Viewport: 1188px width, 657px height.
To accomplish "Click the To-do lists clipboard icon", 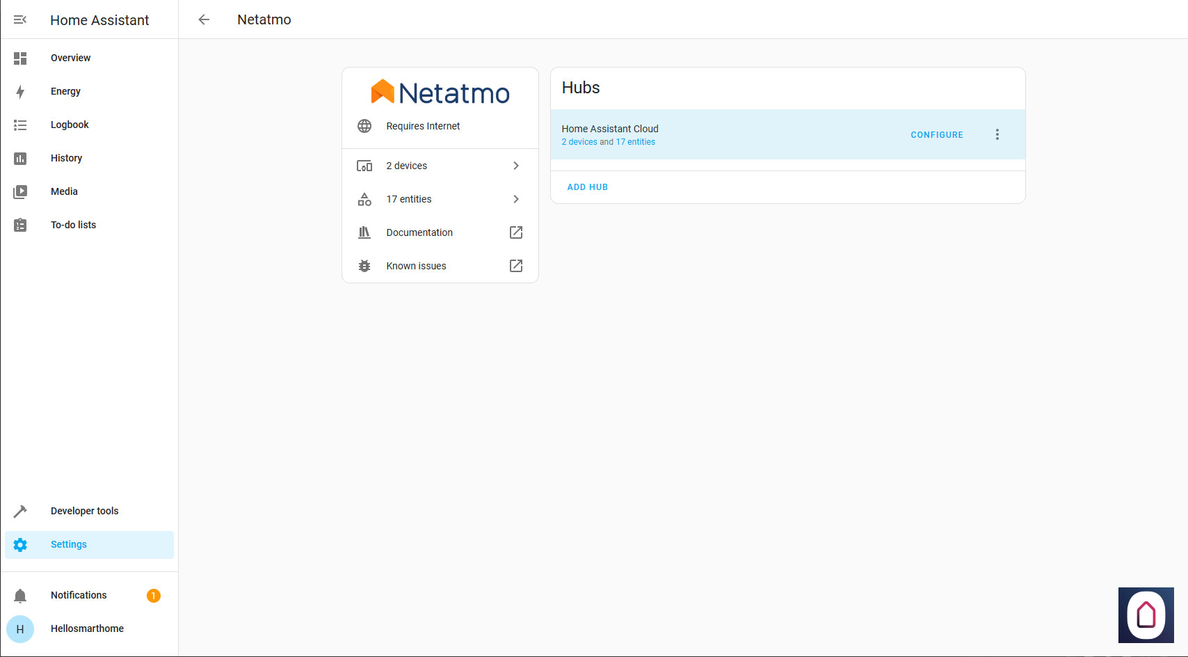I will 20,225.
